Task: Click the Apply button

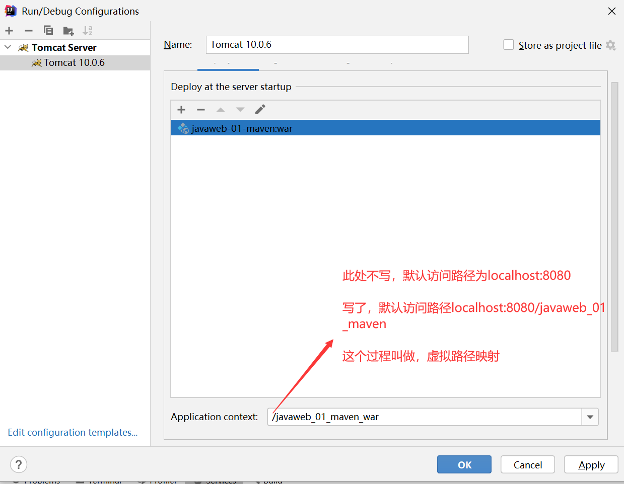Action: pos(591,465)
